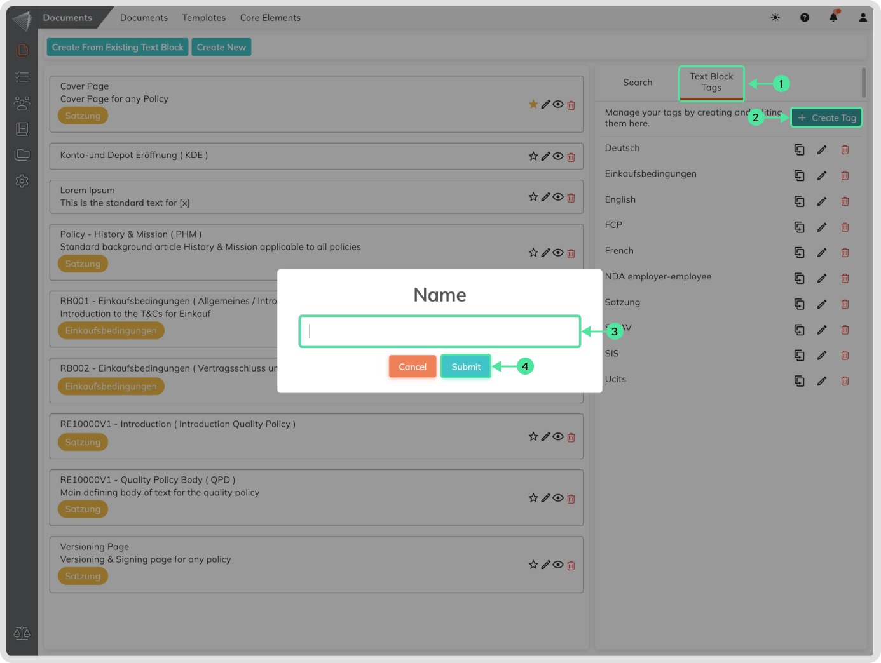Preview Konto-und Depot Eröffnung with eye icon
The height and width of the screenshot is (663, 881).
[x=558, y=156]
